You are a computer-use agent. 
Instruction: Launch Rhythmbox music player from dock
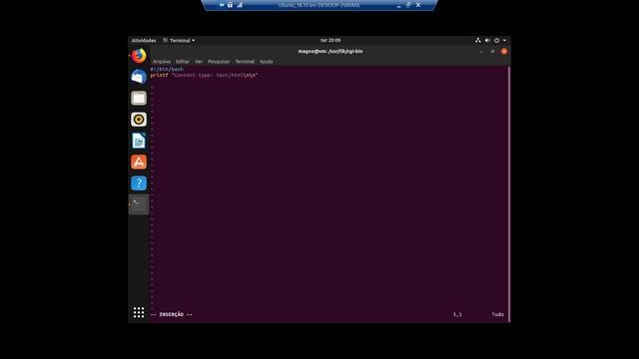point(139,120)
